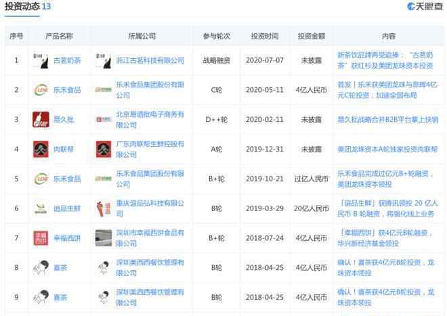Open the 广东肉联帮生鲜控股有限公司 link
Viewport: 447px width, 316px height.
pyautogui.click(x=150, y=150)
